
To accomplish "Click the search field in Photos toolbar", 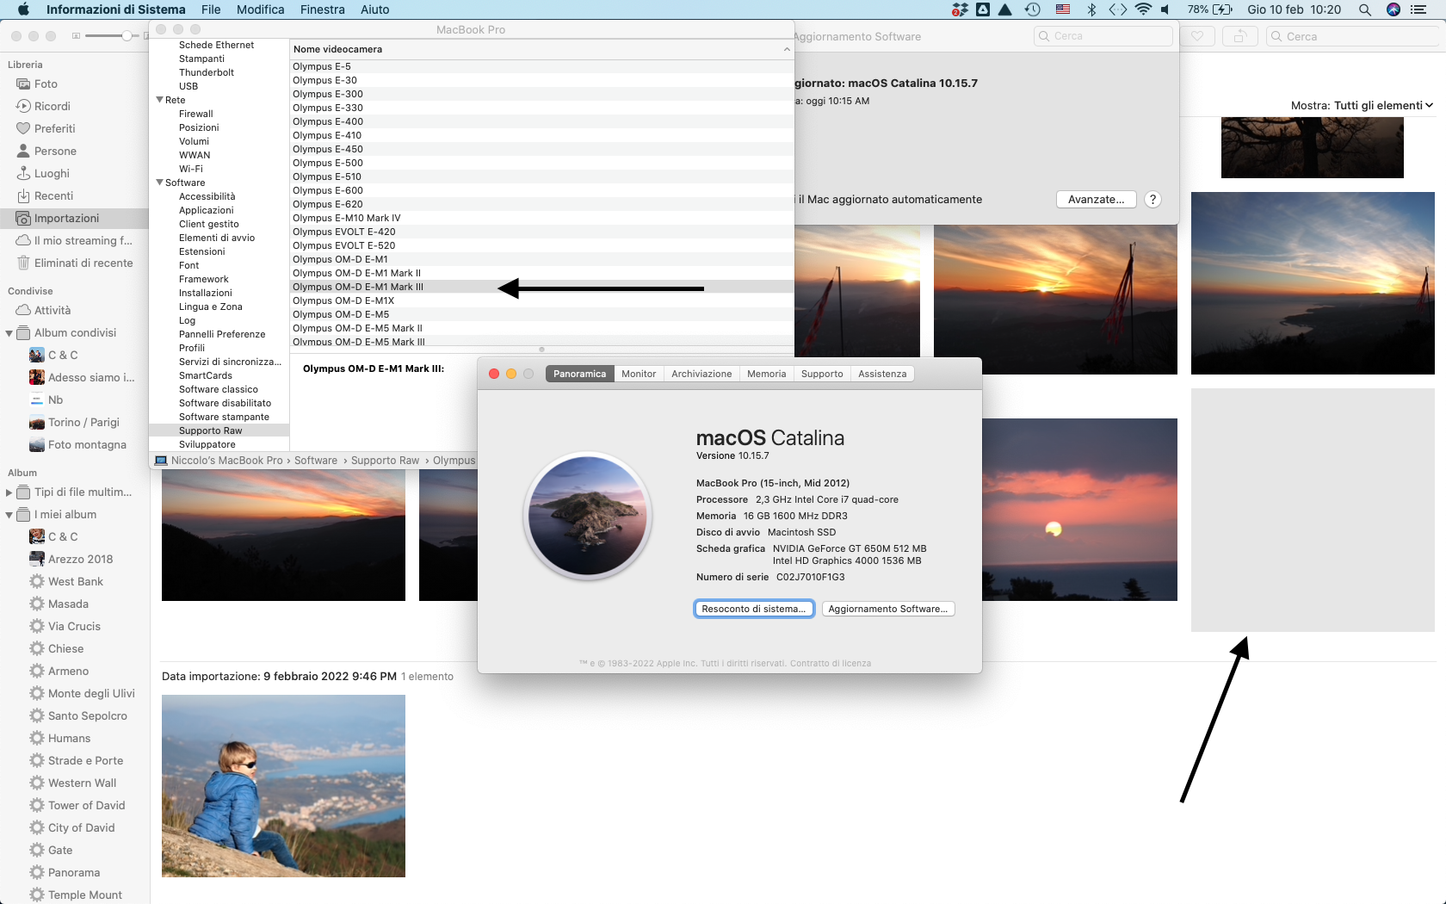I will coord(1351,36).
